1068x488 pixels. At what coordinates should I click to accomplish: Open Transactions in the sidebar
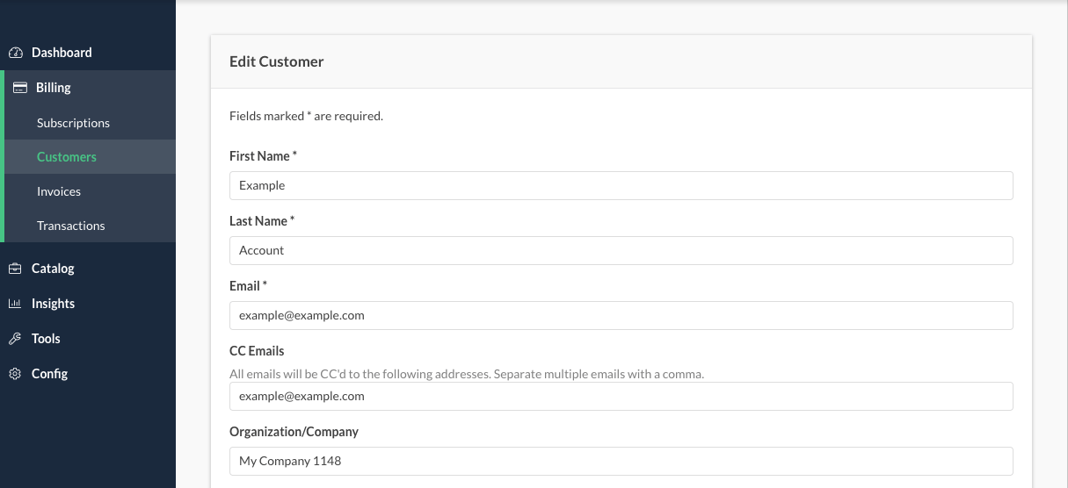[x=70, y=226]
